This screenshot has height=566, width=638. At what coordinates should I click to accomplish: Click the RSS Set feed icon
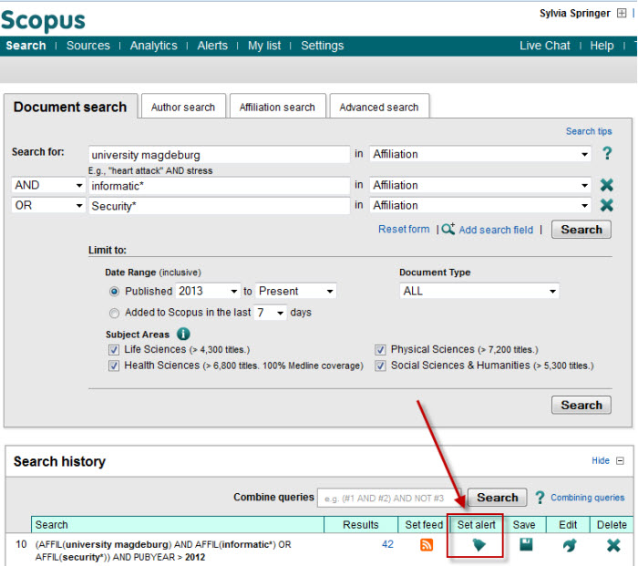(x=426, y=544)
